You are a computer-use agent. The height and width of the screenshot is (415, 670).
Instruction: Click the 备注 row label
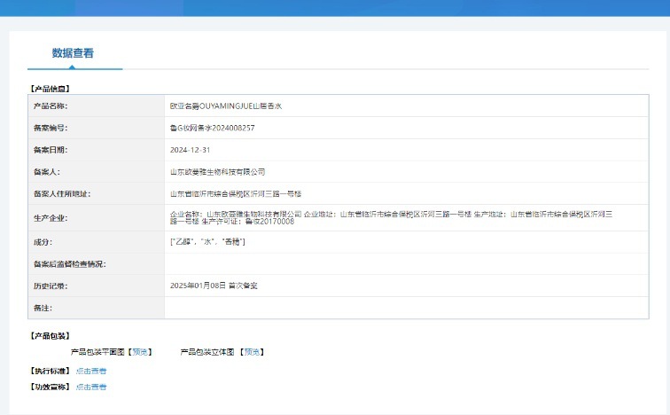[x=43, y=308]
